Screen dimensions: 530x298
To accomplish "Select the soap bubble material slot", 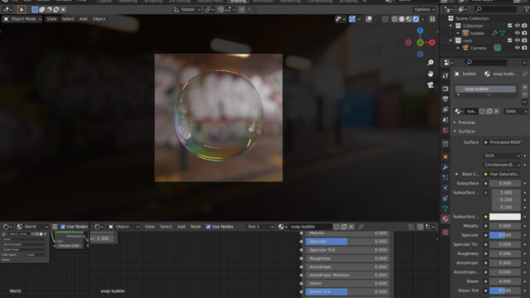I will [x=486, y=89].
